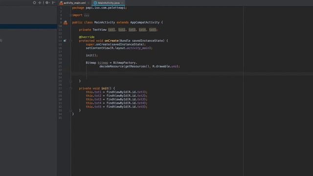Click fold end marker of onCreate
Screen dimensions: 313x176
tap(71, 81)
